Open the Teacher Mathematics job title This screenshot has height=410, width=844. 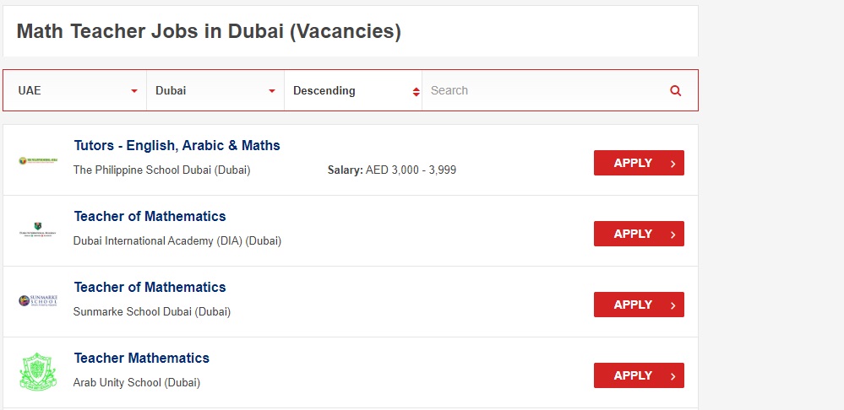tap(141, 358)
